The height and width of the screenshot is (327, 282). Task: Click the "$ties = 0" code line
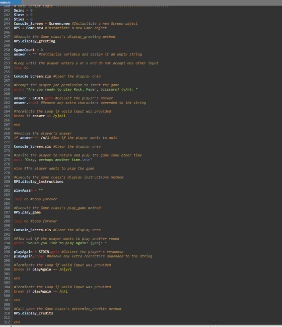coord(23,19)
